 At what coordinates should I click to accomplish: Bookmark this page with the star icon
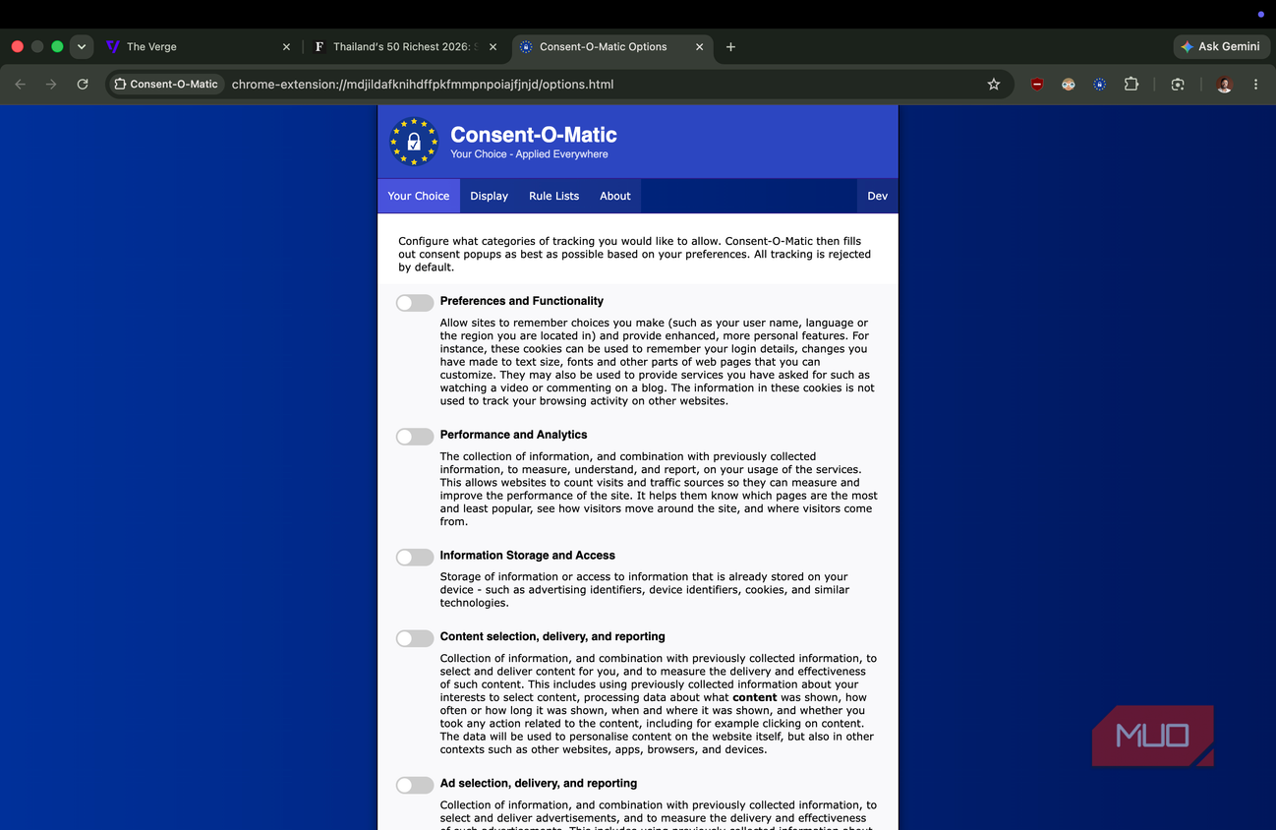pos(994,85)
